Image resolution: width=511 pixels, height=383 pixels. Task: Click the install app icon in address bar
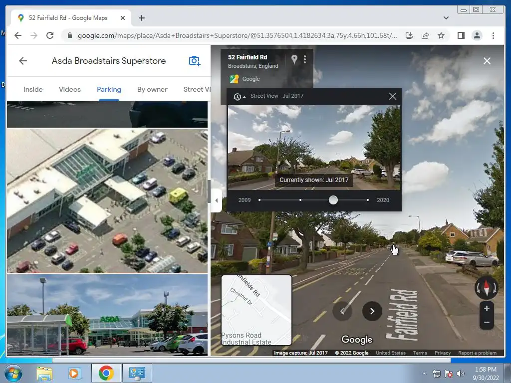(x=409, y=35)
